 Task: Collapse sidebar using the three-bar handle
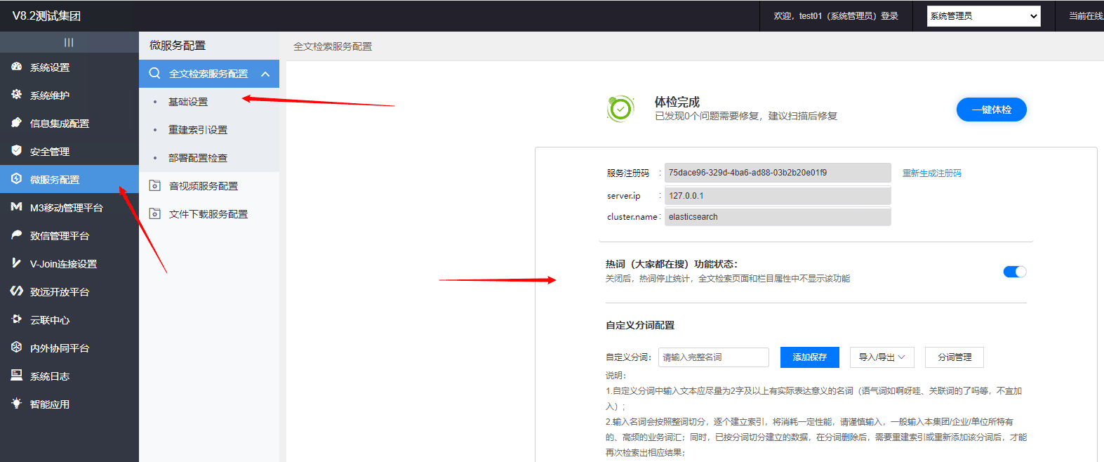(69, 42)
